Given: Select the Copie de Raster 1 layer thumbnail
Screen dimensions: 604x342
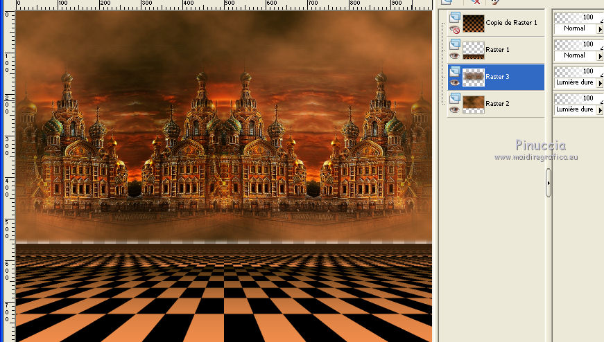Looking at the screenshot, I should pos(474,23).
